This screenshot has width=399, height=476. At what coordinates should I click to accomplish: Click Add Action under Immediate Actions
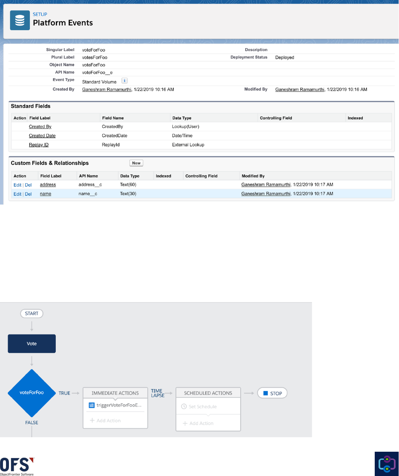(x=105, y=421)
